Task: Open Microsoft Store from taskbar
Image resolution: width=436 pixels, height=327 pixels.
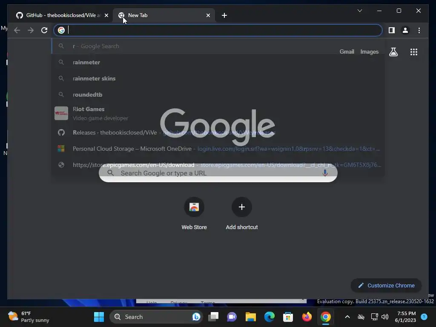Action: click(x=288, y=317)
